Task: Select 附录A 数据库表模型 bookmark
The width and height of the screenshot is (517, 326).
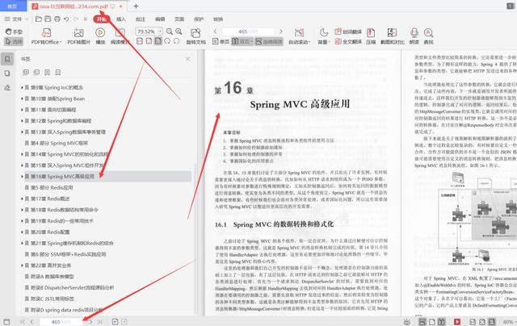Action: click(53, 276)
